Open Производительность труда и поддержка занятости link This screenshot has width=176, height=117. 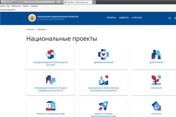tap(51, 89)
